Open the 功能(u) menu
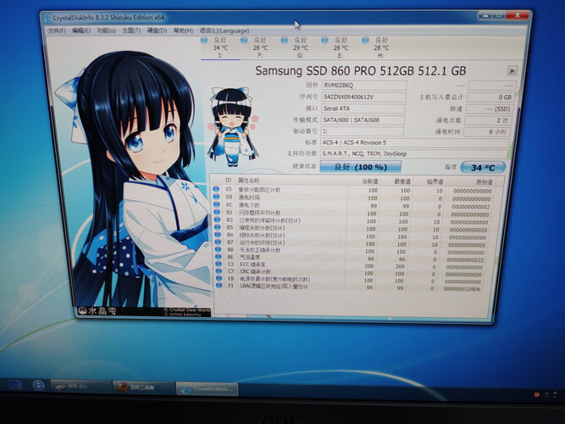565x424 pixels. 106,31
